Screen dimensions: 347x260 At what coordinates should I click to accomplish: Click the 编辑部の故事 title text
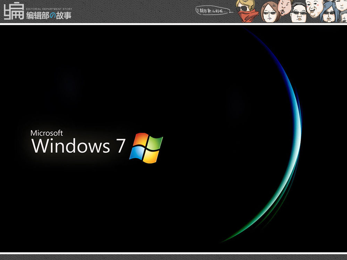coord(49,16)
